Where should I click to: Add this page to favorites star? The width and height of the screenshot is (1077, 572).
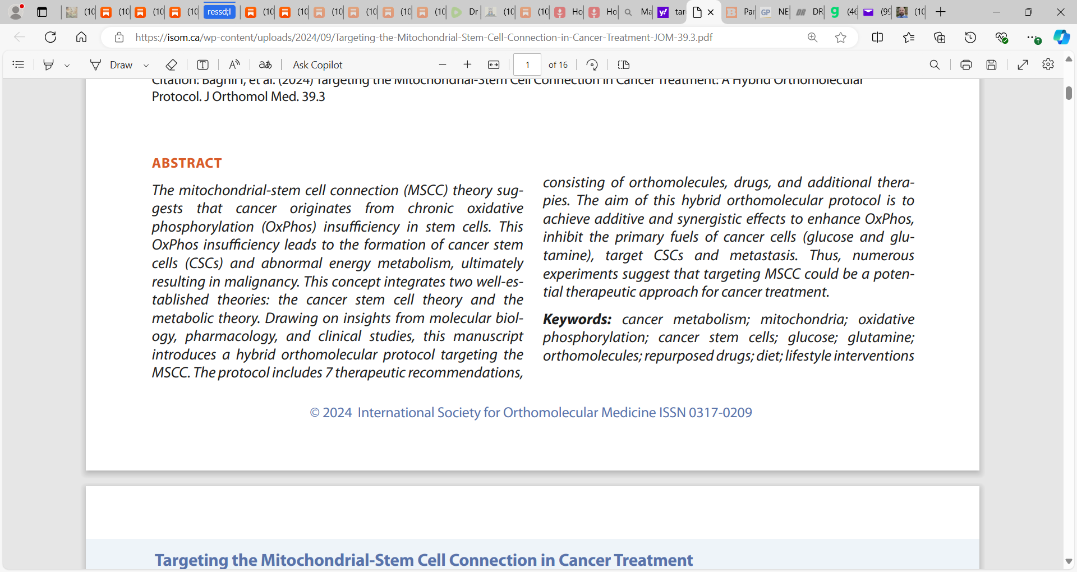pos(840,38)
